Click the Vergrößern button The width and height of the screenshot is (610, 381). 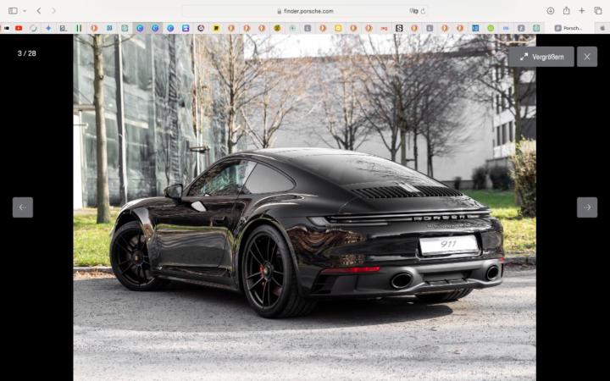pyautogui.click(x=541, y=57)
